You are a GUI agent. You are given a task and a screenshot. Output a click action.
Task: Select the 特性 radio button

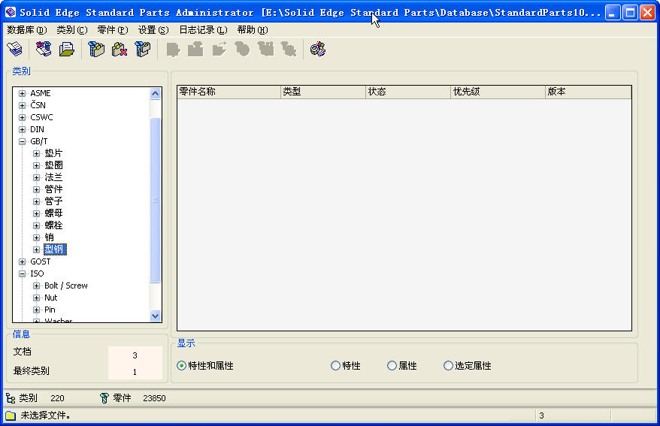click(x=335, y=365)
